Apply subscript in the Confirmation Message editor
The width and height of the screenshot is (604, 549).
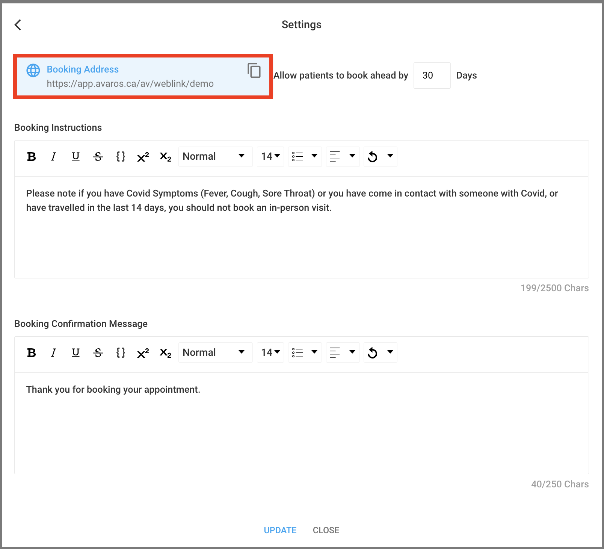pyautogui.click(x=165, y=353)
